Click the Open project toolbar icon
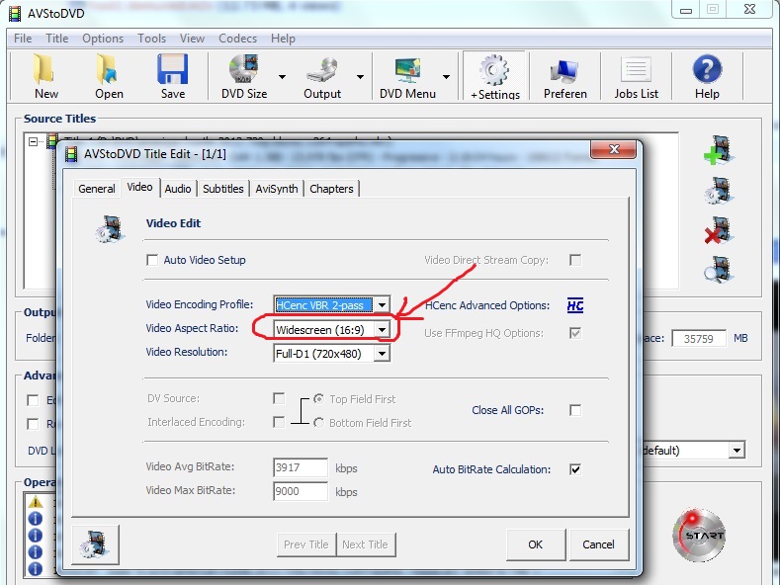Image resolution: width=780 pixels, height=585 pixels. pyautogui.click(x=109, y=77)
